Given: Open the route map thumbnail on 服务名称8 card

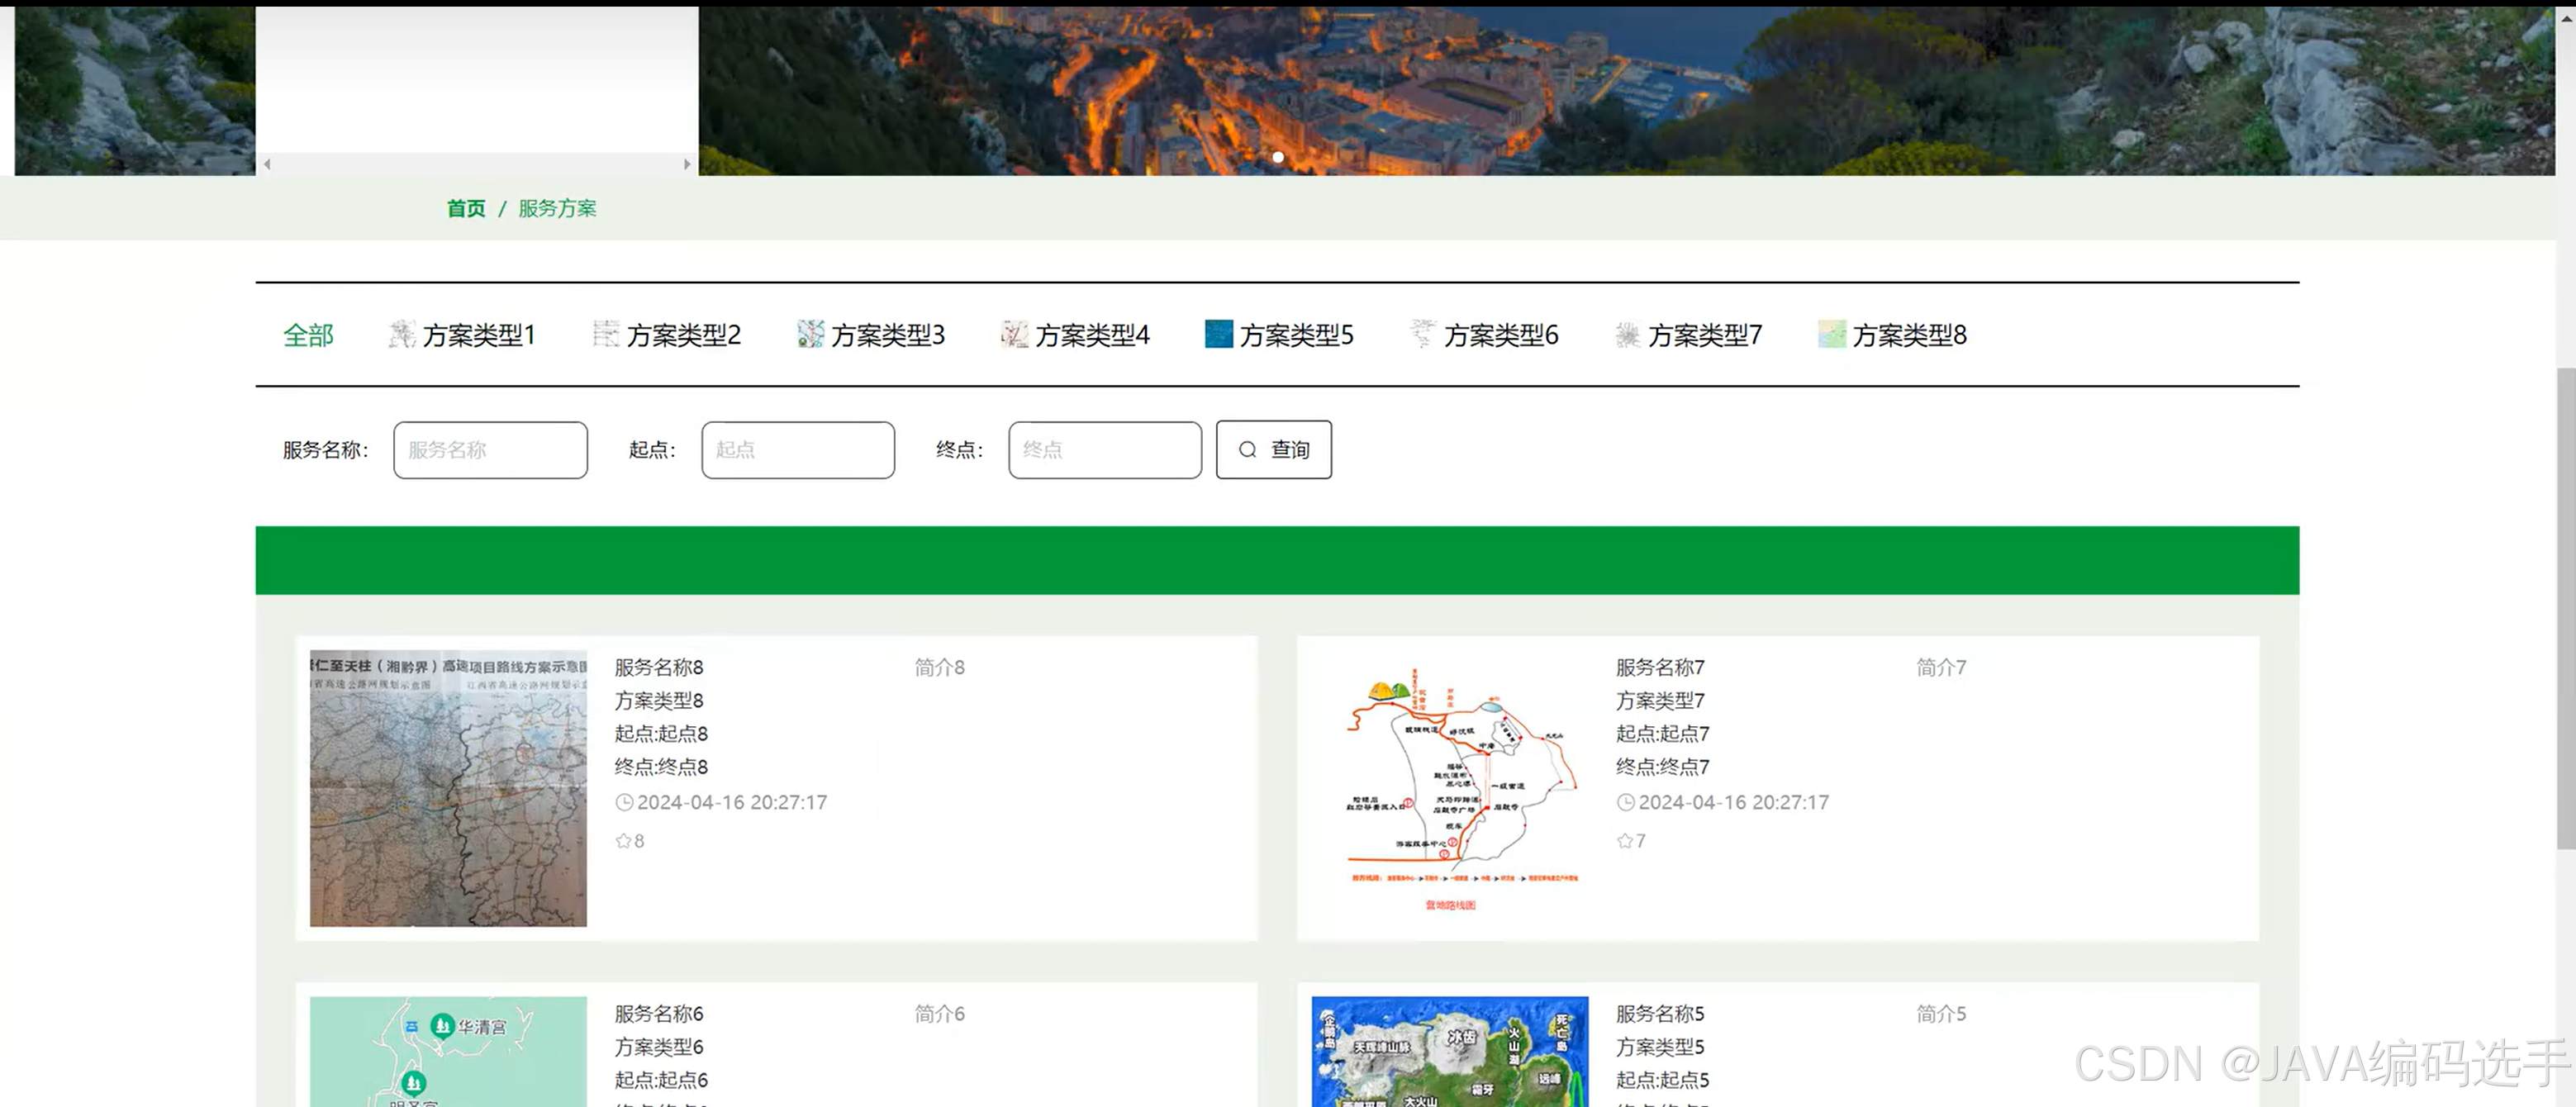Looking at the screenshot, I should pyautogui.click(x=447, y=789).
